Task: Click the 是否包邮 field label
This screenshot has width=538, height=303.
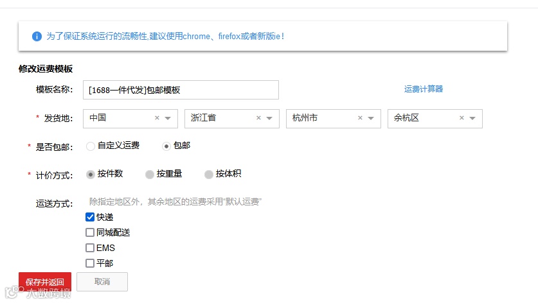Action: coord(54,148)
